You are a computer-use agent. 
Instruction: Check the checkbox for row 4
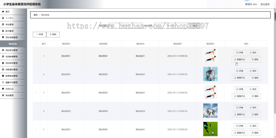36,111
